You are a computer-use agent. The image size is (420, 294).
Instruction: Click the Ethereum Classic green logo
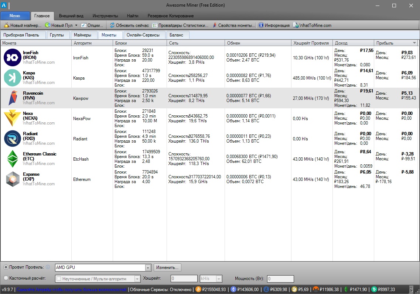tap(12, 159)
